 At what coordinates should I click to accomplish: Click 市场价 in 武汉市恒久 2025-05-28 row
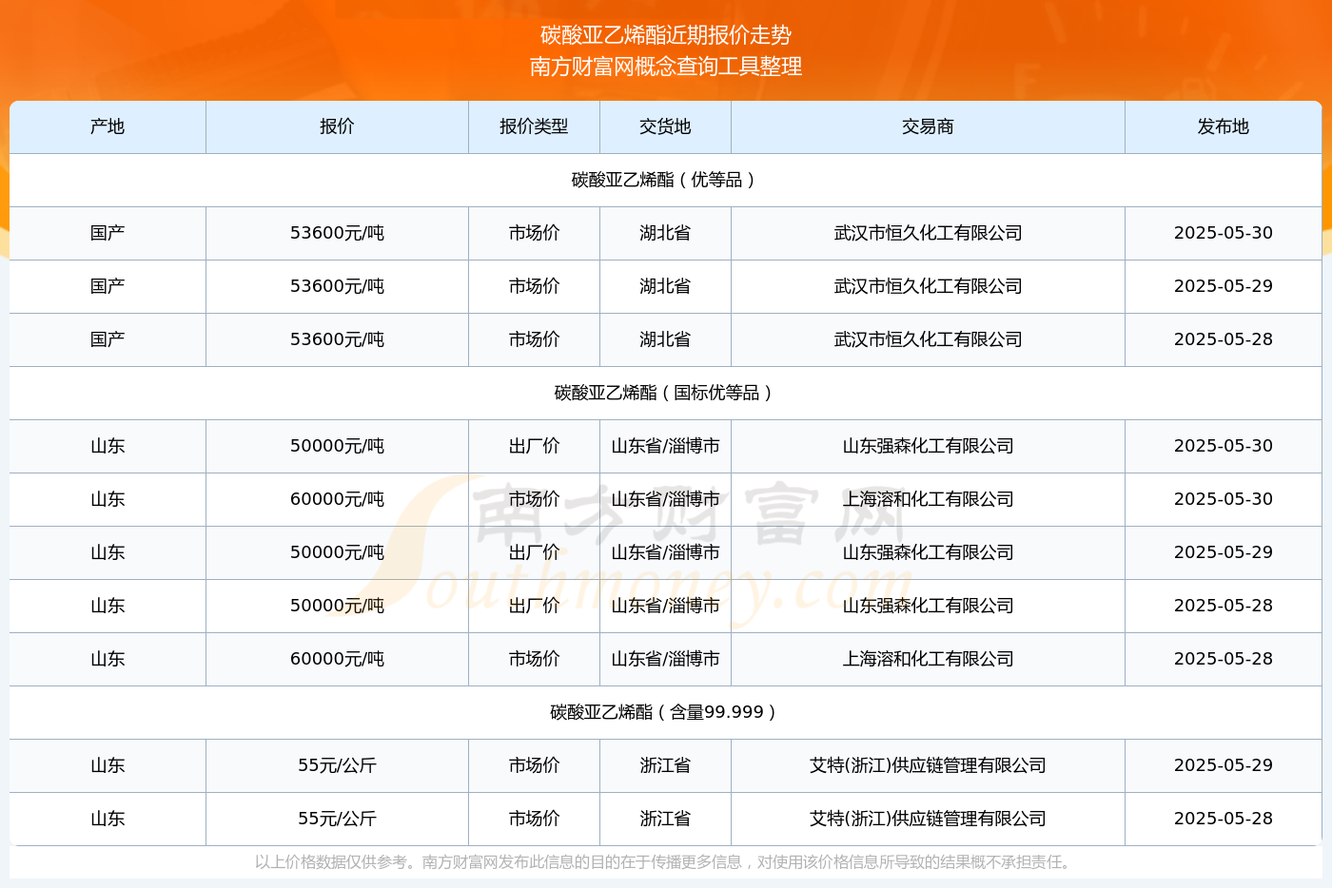coord(534,339)
